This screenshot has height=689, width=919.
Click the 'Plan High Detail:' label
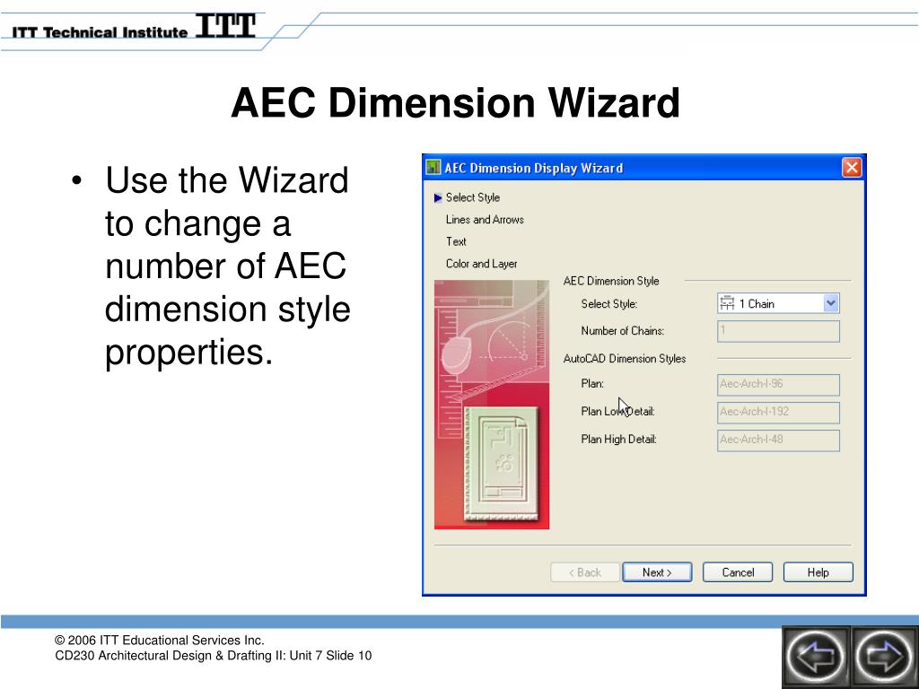[618, 440]
